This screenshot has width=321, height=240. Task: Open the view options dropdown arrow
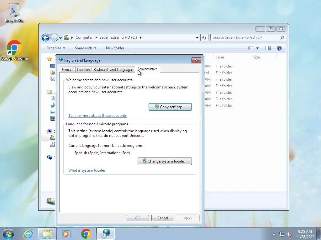click(x=258, y=48)
